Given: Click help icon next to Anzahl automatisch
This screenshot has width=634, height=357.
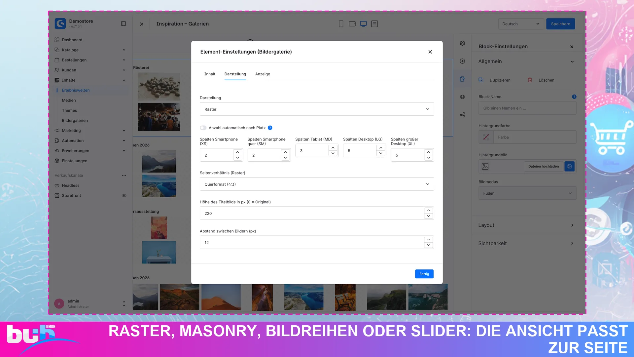Looking at the screenshot, I should [270, 128].
